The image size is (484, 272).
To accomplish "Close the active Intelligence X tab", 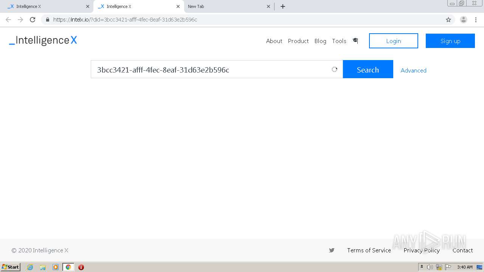I will coord(178,6).
